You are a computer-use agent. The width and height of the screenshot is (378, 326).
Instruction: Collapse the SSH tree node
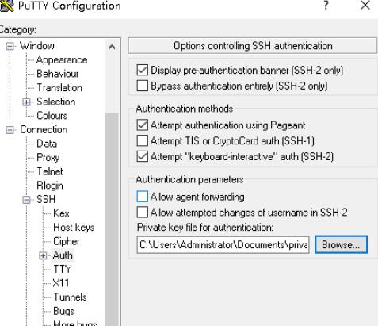pos(26,200)
